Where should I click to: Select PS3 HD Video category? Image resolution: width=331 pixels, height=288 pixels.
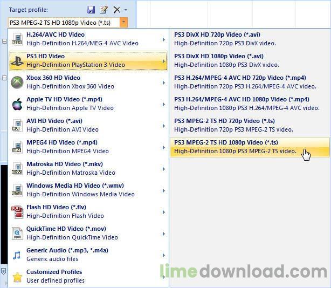point(88,61)
